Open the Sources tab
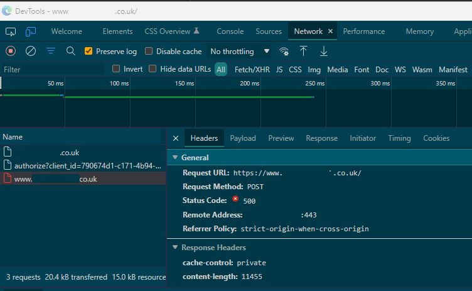 269,31
